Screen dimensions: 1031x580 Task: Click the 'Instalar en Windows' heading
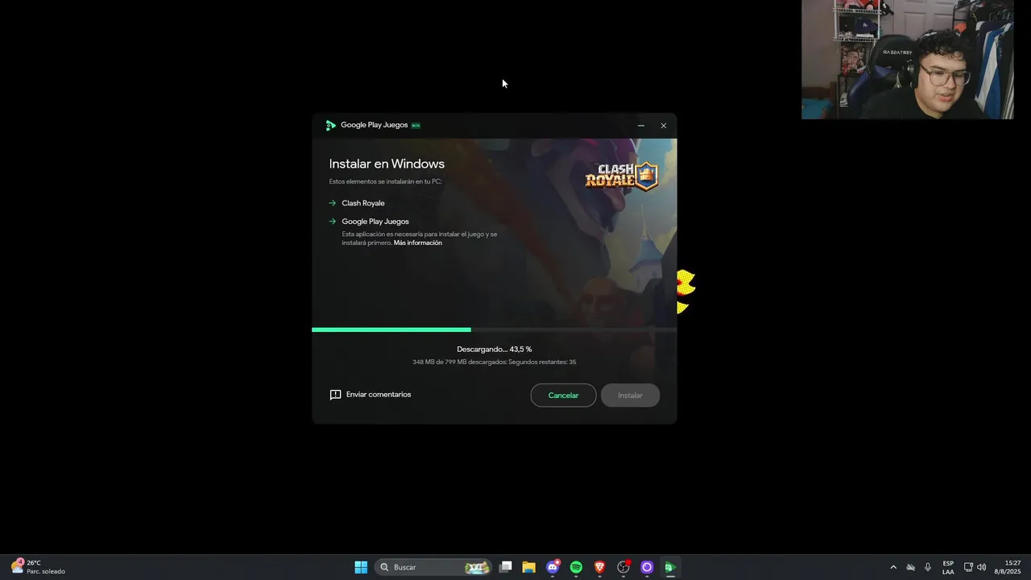pos(387,164)
